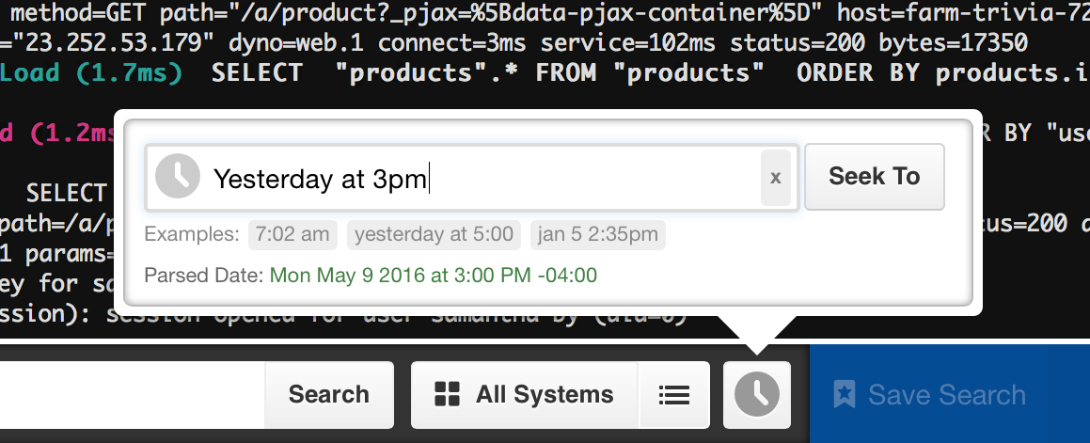Click IP address 23.252.53.179 in the log

coord(115,43)
